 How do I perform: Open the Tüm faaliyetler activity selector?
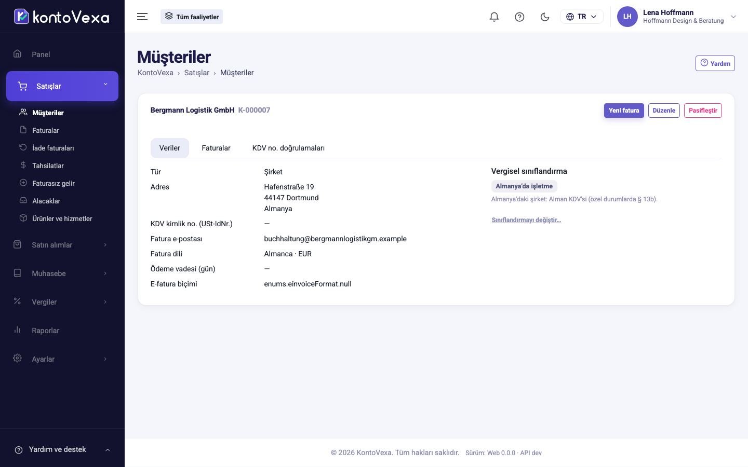tap(192, 17)
